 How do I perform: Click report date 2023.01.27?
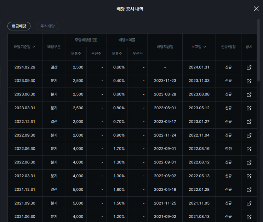pyautogui.click(x=199, y=122)
